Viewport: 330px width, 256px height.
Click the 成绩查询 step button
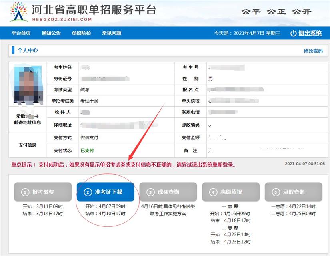click(x=168, y=192)
